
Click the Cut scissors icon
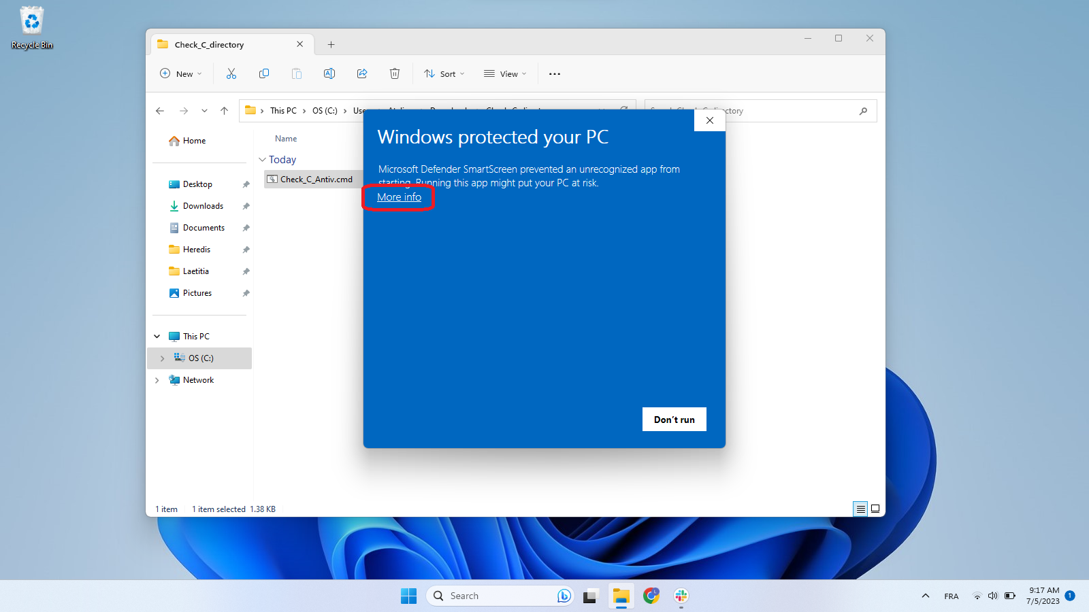coord(231,73)
